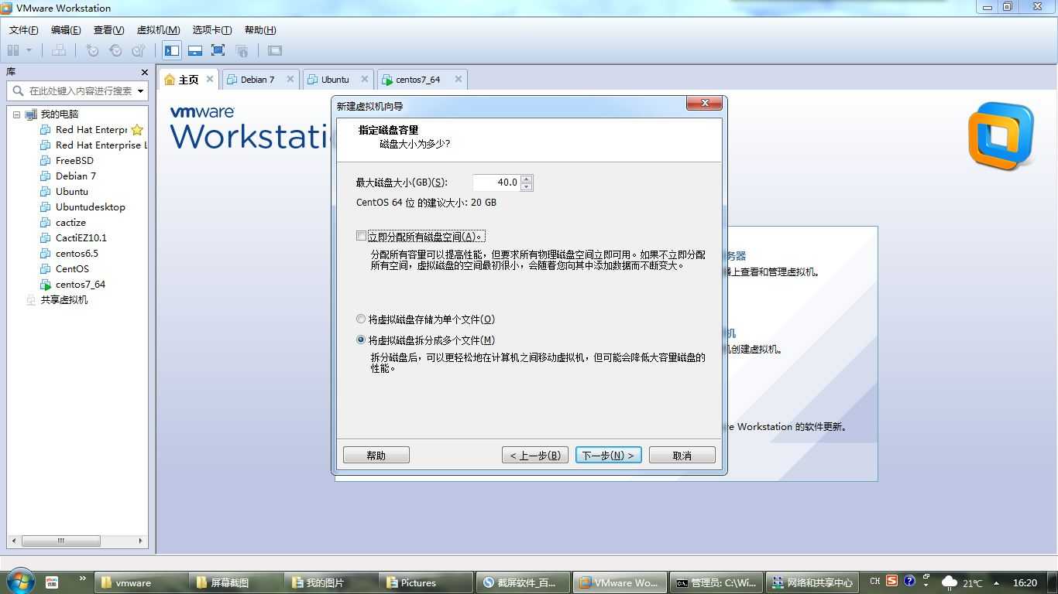
Task: Click the snapshot manager toolbar icon
Action: coord(139,50)
